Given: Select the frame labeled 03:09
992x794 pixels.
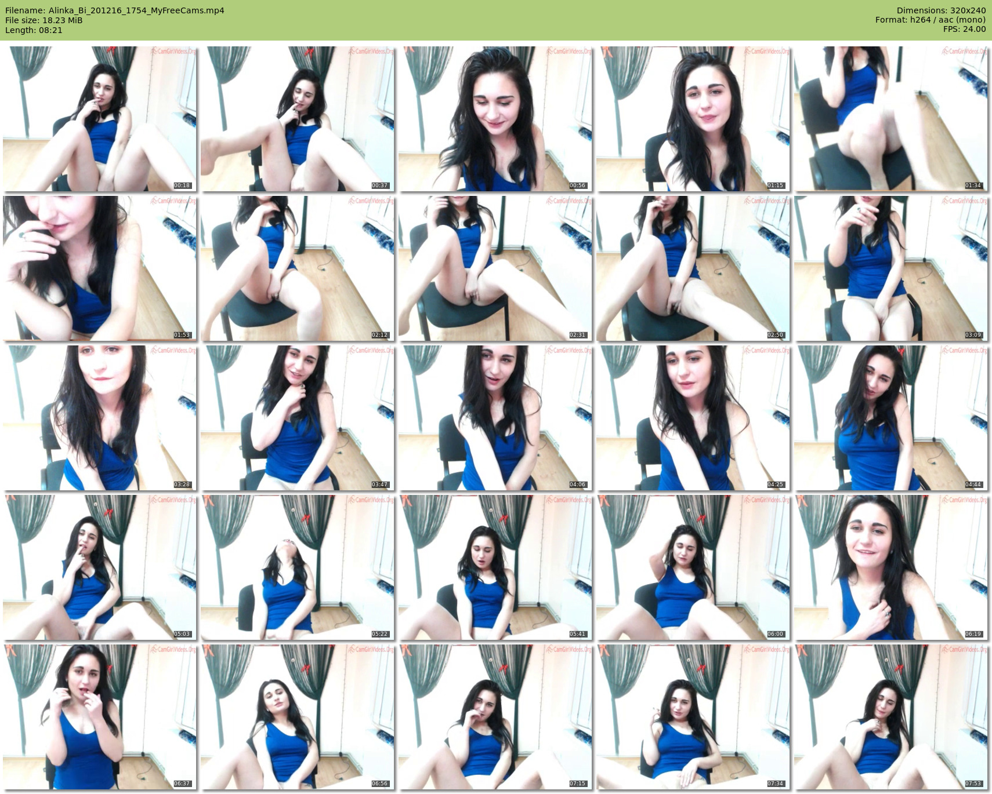Looking at the screenshot, I should 890,268.
